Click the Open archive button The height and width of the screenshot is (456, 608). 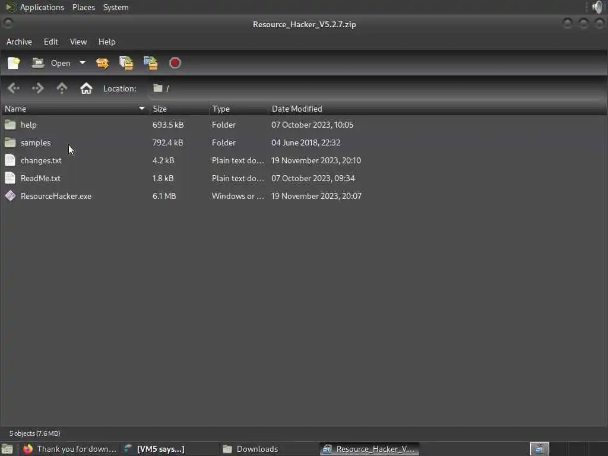51,63
